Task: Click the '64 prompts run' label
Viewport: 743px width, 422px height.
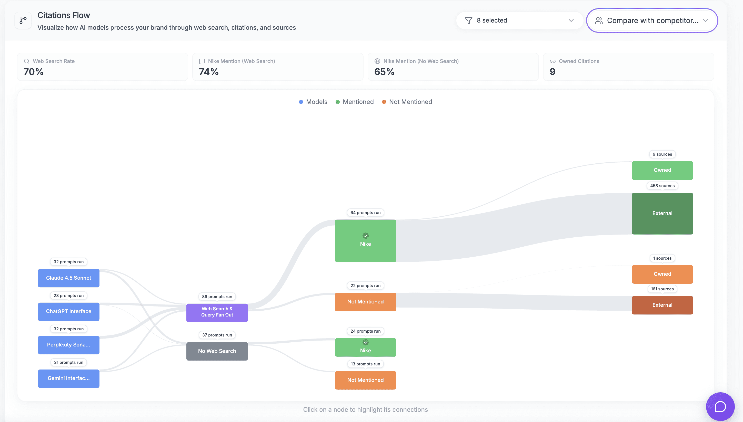Action: point(366,213)
